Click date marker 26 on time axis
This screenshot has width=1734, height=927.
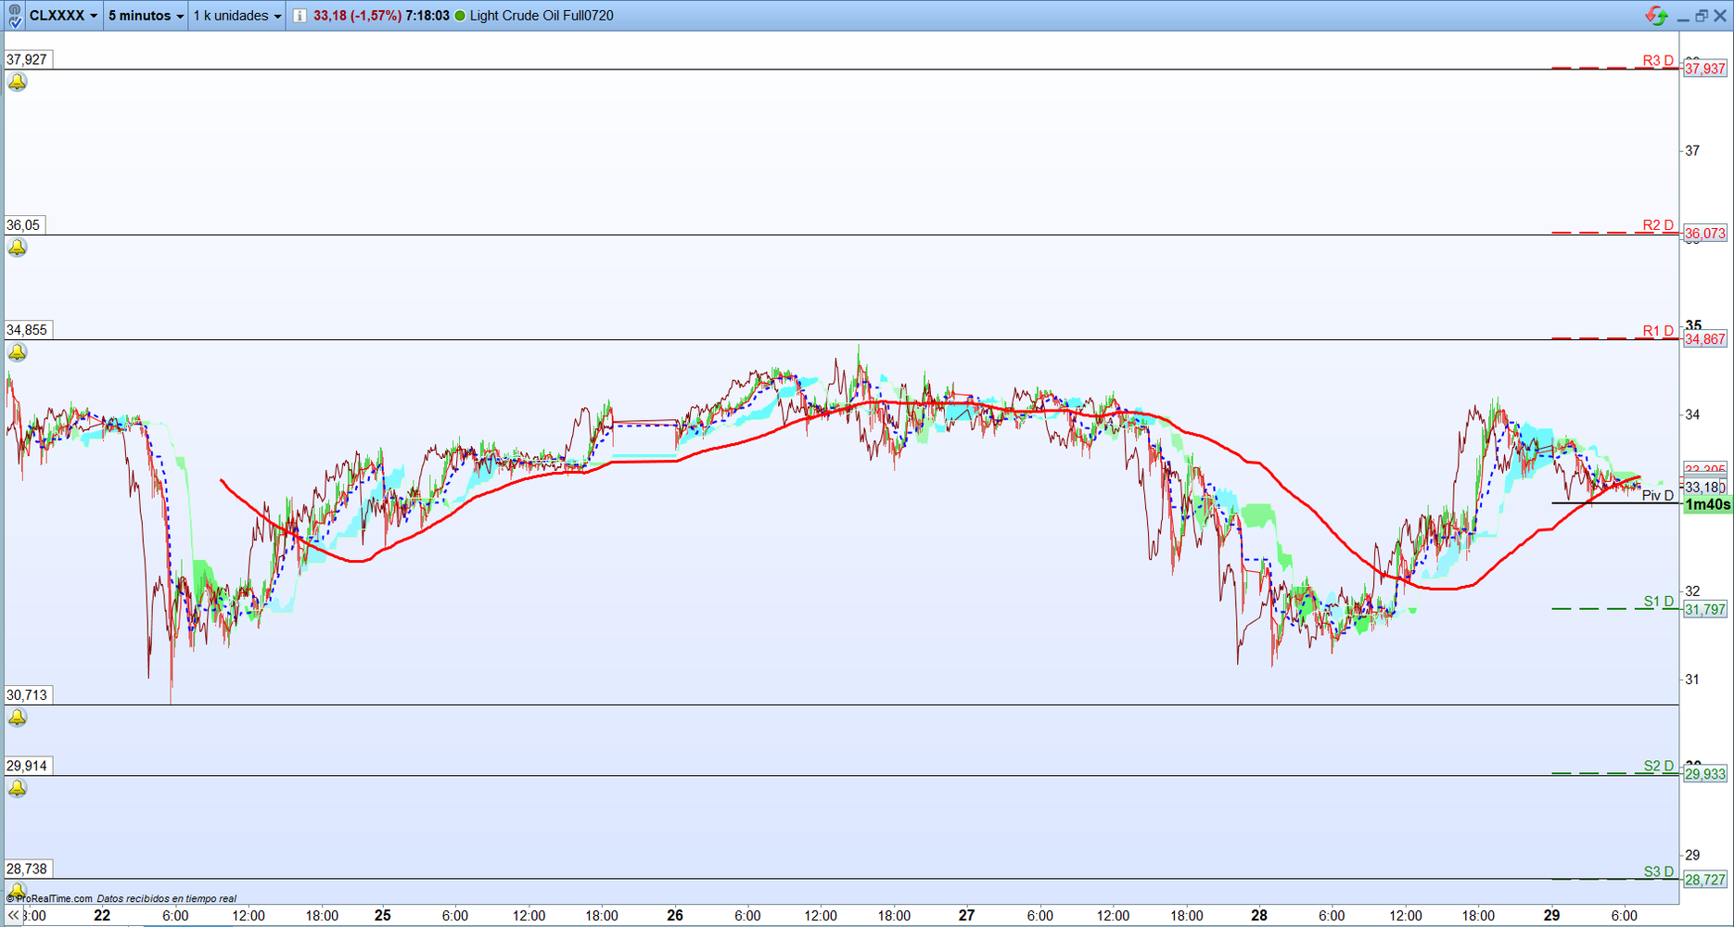point(675,915)
